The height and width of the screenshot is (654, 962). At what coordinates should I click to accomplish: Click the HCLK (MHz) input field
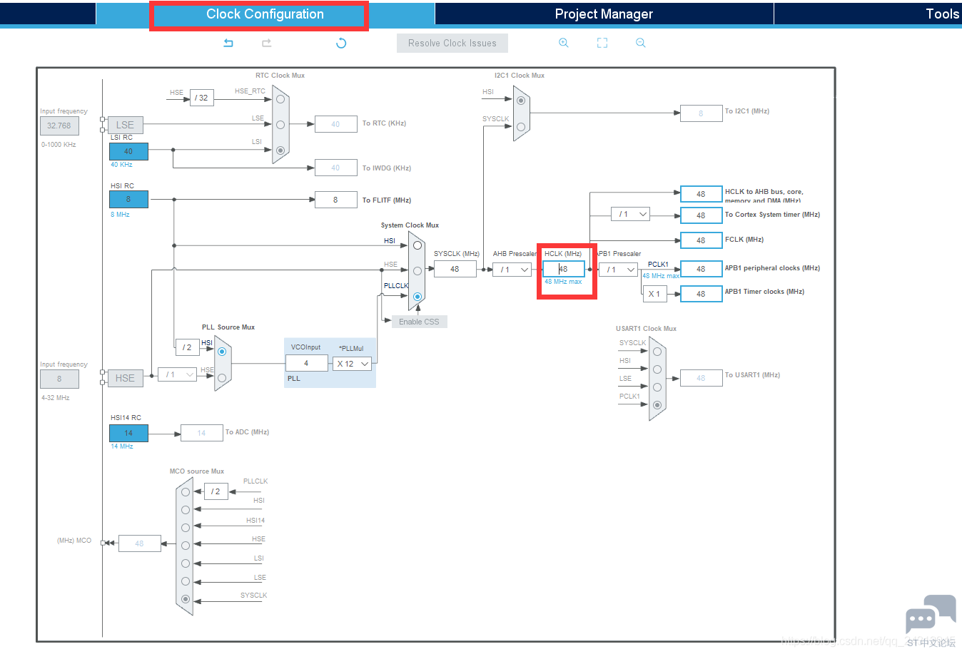(x=564, y=269)
